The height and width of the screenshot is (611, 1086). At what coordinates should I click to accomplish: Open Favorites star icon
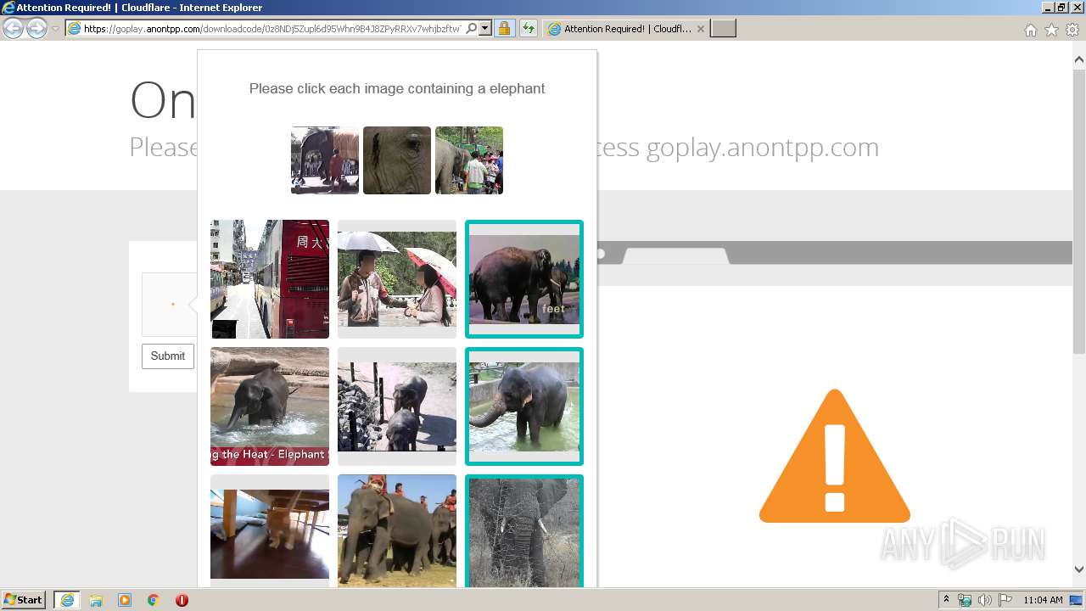tap(1051, 30)
